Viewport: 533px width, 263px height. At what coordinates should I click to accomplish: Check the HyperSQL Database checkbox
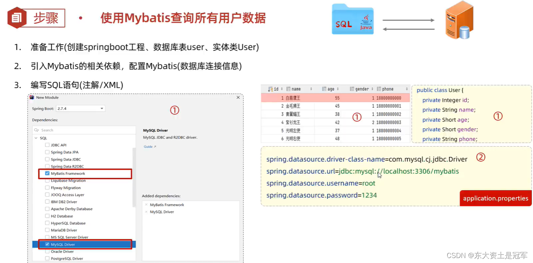[x=47, y=223]
